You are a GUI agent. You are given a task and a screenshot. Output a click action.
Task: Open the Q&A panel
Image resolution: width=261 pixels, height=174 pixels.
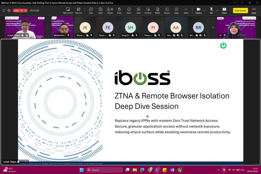tap(100, 11)
